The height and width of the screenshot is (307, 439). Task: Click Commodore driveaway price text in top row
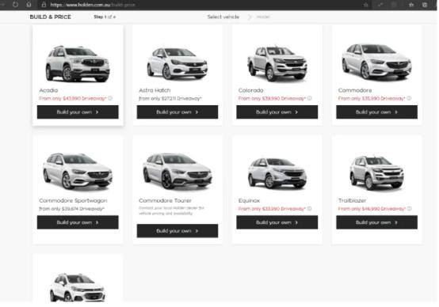372,98
